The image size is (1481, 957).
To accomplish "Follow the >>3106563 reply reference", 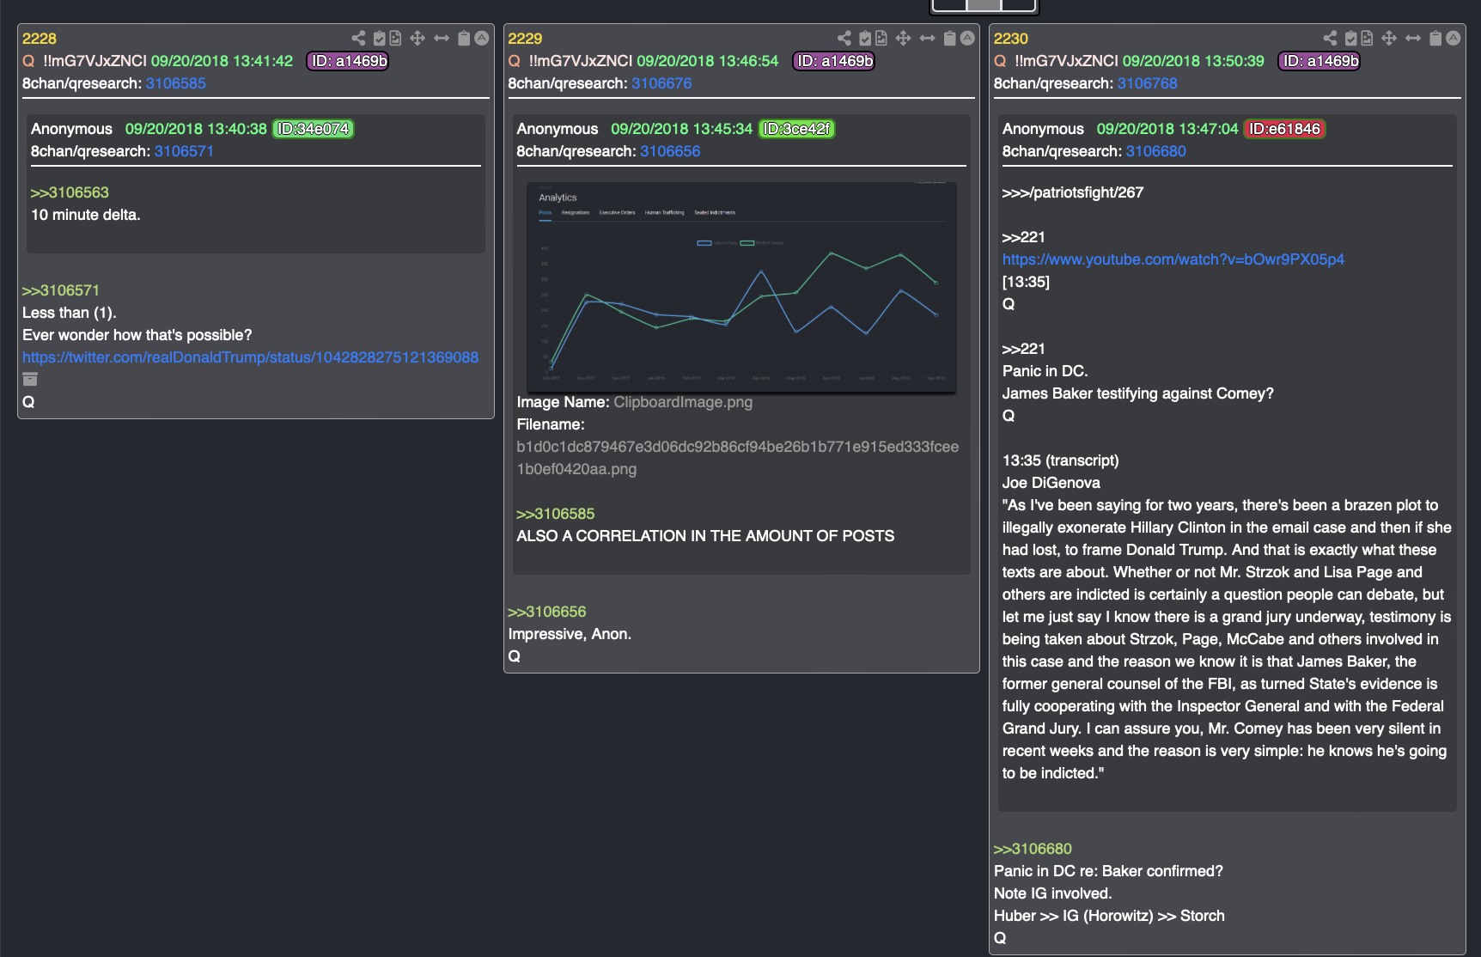I will click(x=70, y=192).
